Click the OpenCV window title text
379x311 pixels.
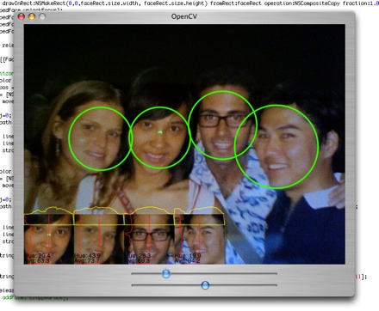[184, 16]
